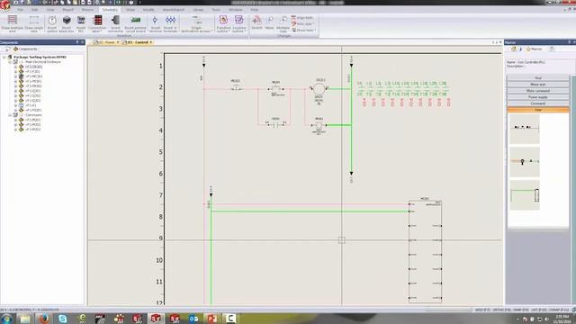Open the Windows Start menu

click(6, 319)
